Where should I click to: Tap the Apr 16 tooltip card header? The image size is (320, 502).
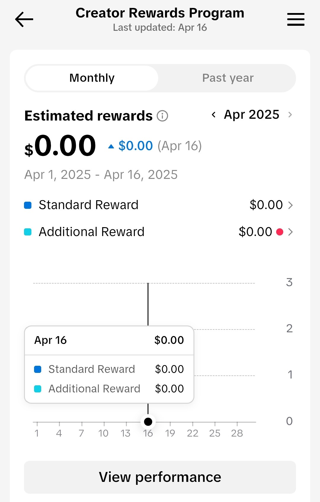[x=109, y=340]
